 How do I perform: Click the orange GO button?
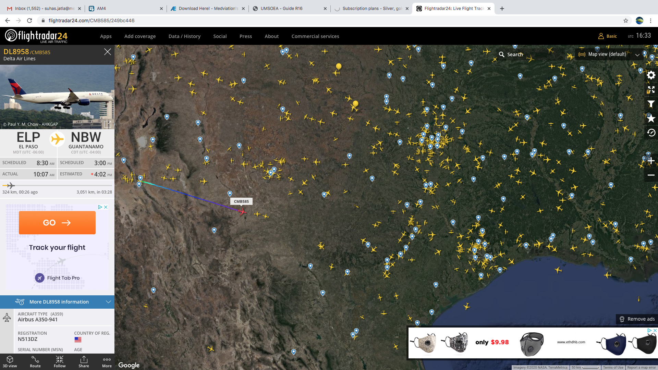(x=57, y=223)
